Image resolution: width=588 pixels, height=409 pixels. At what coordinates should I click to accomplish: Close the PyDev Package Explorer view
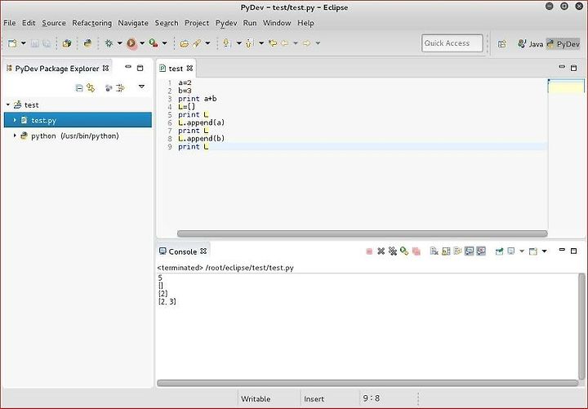click(105, 68)
